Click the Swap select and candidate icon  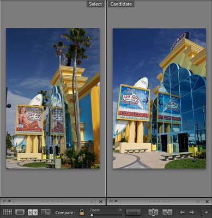click(x=153, y=212)
